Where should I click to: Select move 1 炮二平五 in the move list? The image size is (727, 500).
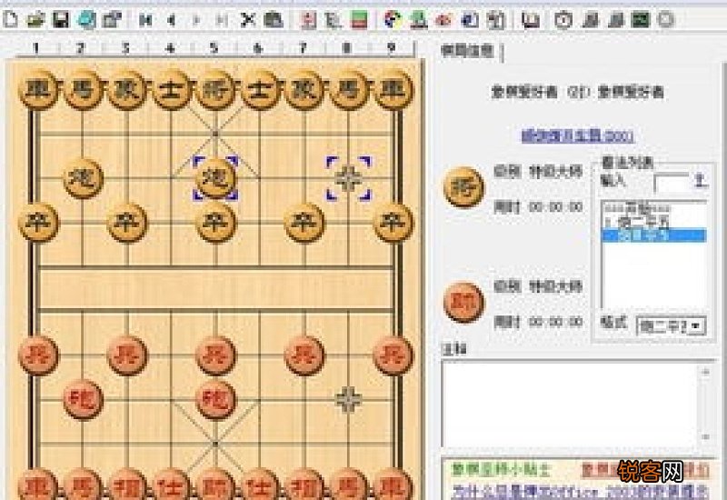(x=653, y=222)
